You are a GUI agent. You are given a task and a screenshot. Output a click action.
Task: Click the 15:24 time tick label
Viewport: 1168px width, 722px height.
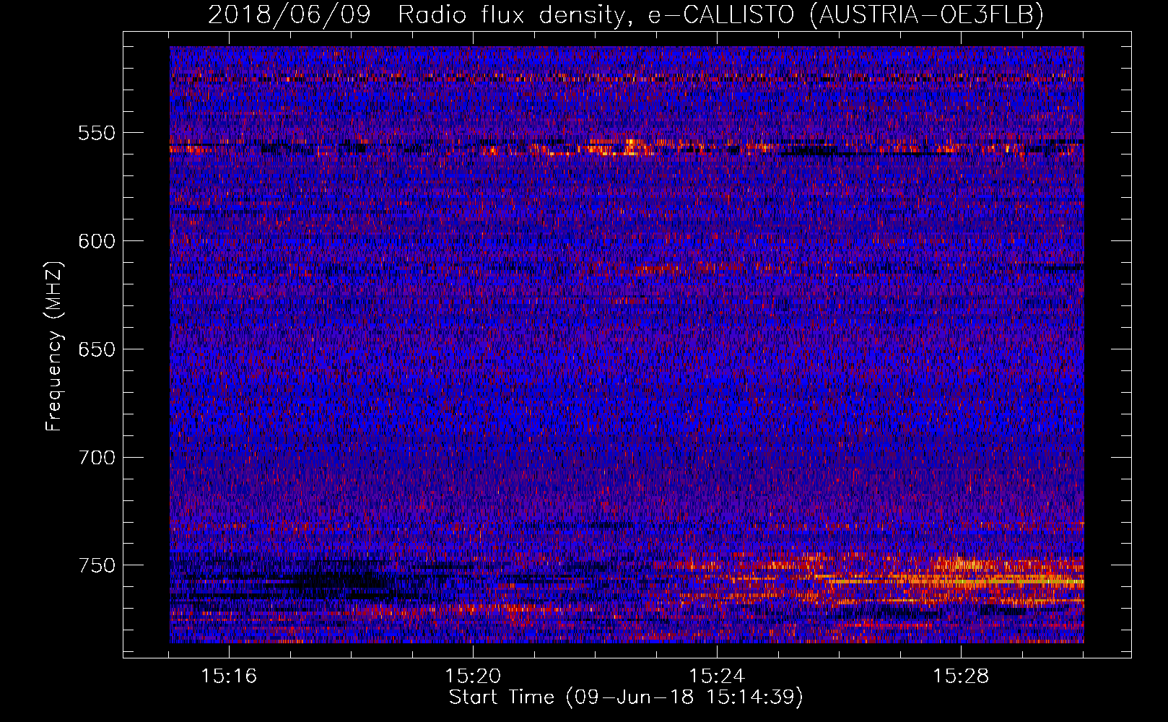point(717,677)
